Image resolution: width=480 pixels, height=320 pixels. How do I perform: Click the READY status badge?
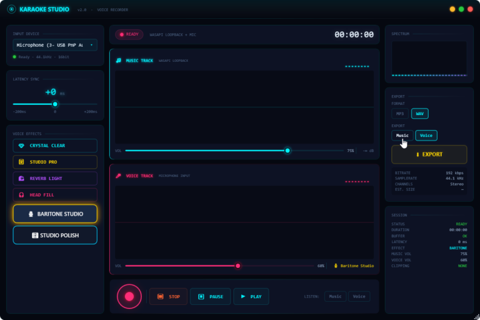129,34
